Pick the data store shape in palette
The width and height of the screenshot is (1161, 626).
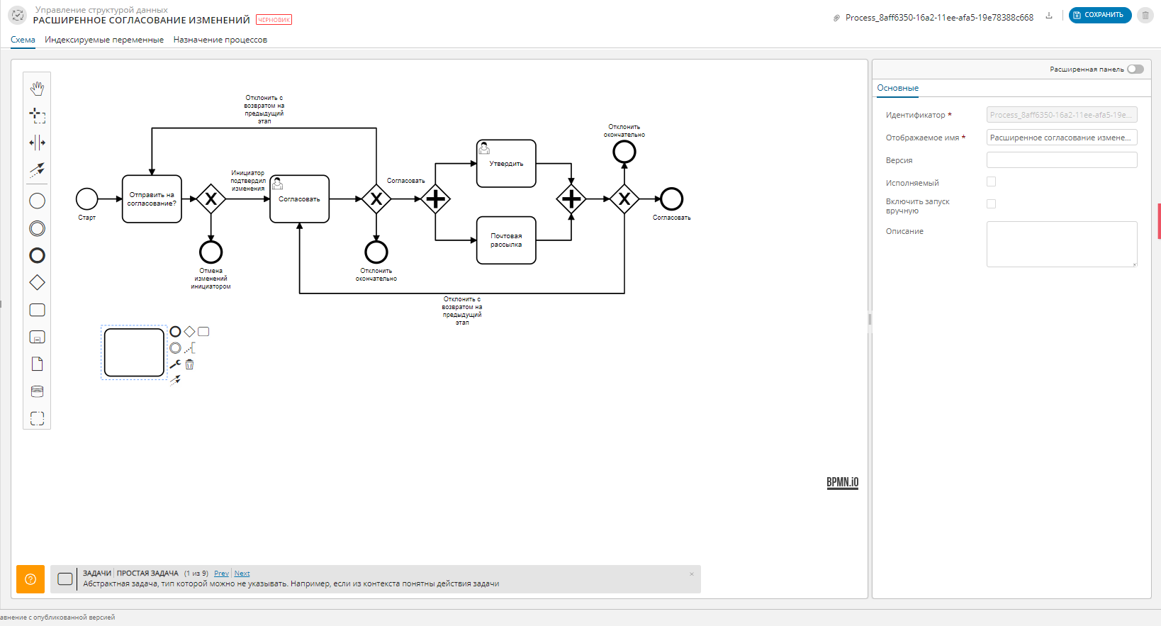(x=37, y=391)
